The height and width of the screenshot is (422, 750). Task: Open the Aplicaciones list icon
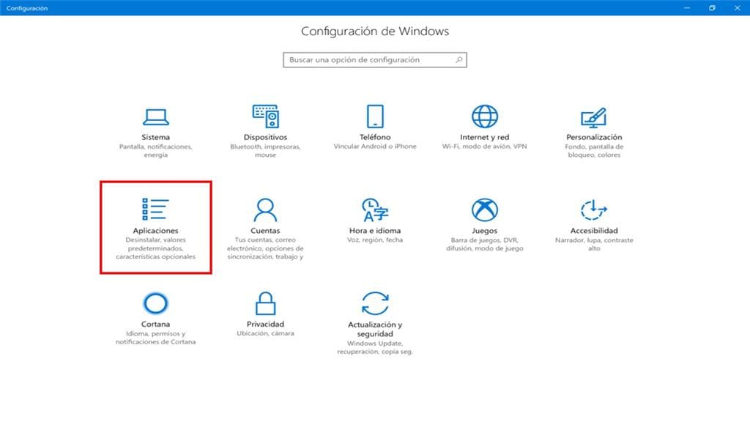click(x=155, y=209)
